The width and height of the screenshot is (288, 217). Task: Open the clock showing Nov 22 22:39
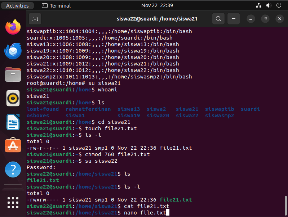pos(157,5)
